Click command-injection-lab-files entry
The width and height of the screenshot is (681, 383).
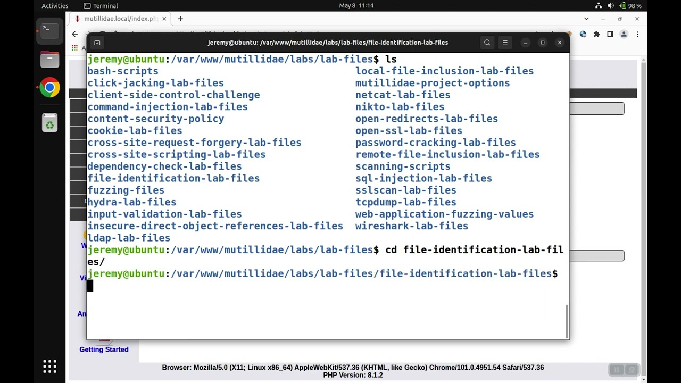coord(168,107)
